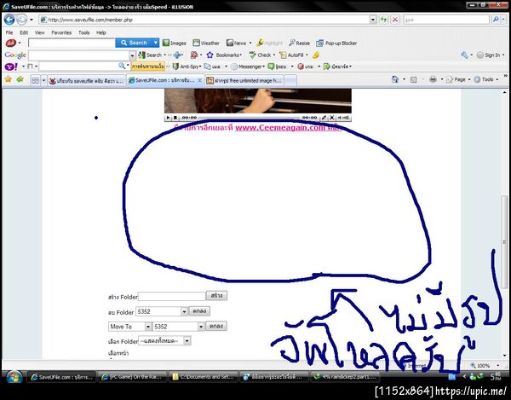This screenshot has width=511, height=400.
Task: Click the Home icon in command bar
Action: (394, 79)
